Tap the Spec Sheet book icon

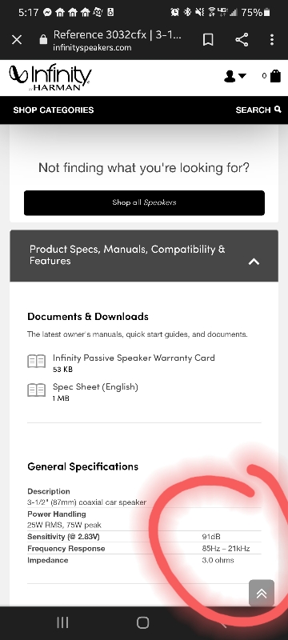[36, 390]
